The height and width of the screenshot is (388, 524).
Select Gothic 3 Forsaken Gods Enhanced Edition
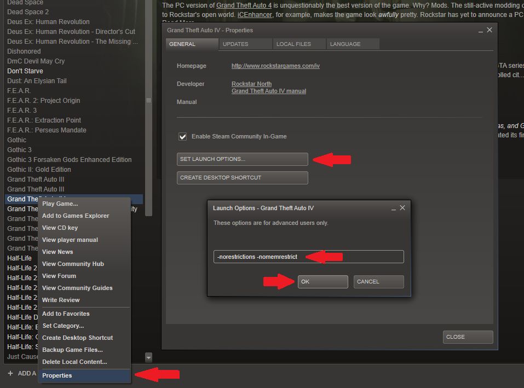coord(70,160)
